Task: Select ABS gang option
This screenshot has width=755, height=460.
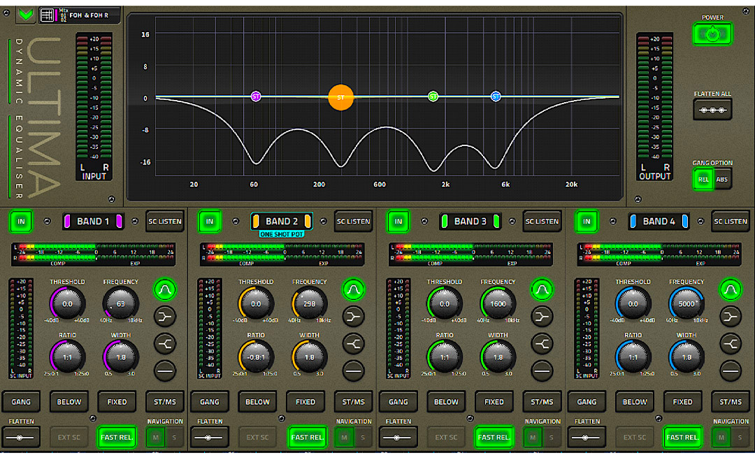Action: 721,180
